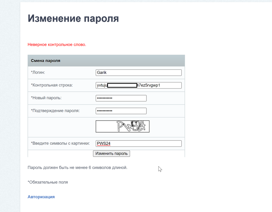This screenshot has height=212, width=272.
Task: Click the *Новый пароль: label
Action: 46,98
